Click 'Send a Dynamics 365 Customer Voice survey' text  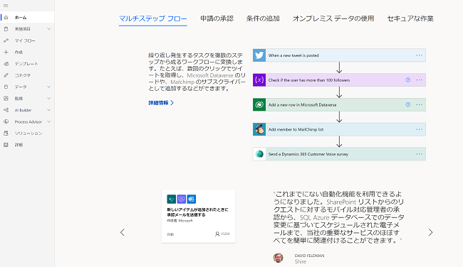click(308, 154)
